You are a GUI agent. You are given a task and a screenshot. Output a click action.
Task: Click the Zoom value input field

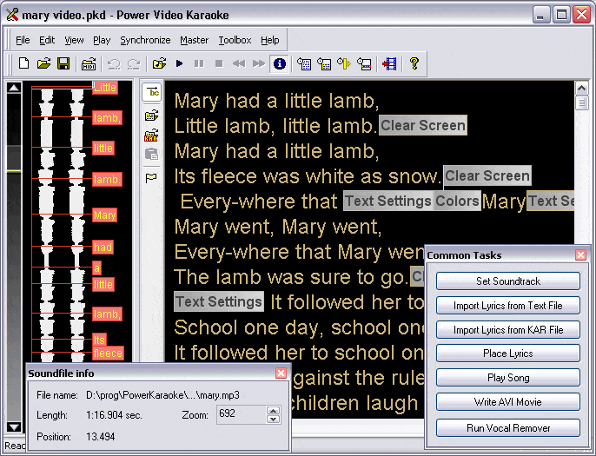click(240, 415)
